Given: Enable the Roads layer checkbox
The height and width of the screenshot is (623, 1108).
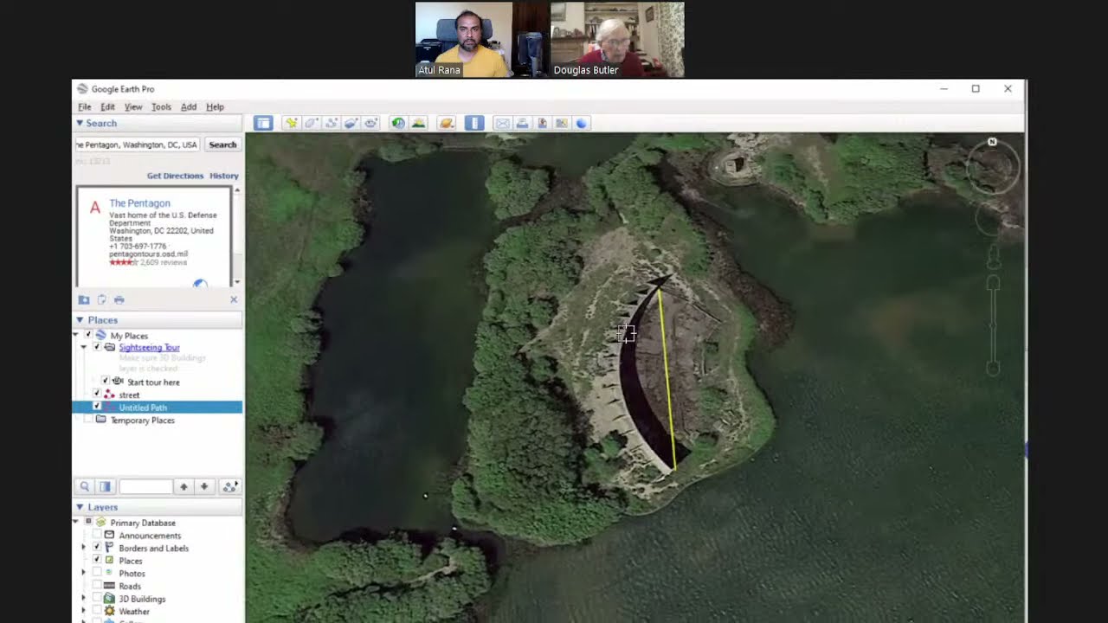Looking at the screenshot, I should coord(96,586).
